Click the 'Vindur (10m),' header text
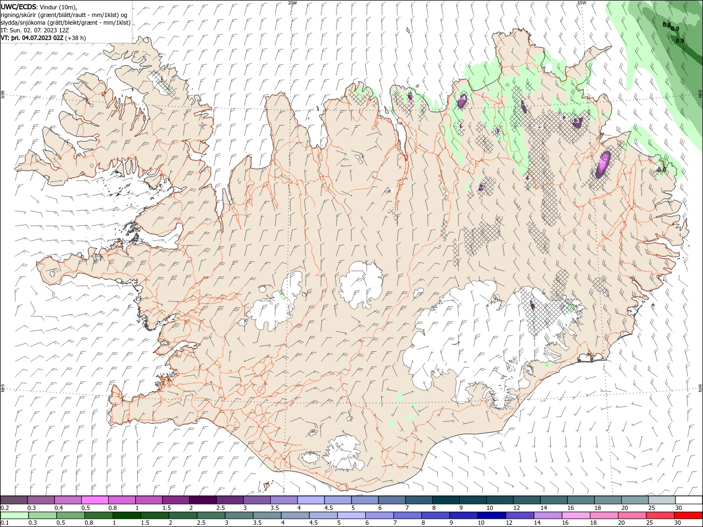Image resolution: width=703 pixels, height=527 pixels. [59, 7]
